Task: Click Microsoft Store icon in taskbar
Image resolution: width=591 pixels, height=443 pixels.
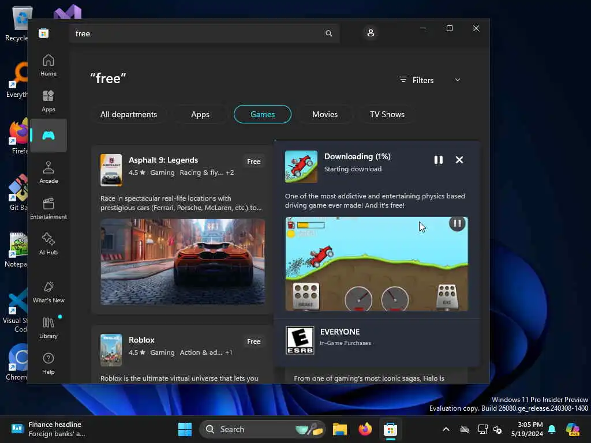Action: click(x=391, y=429)
